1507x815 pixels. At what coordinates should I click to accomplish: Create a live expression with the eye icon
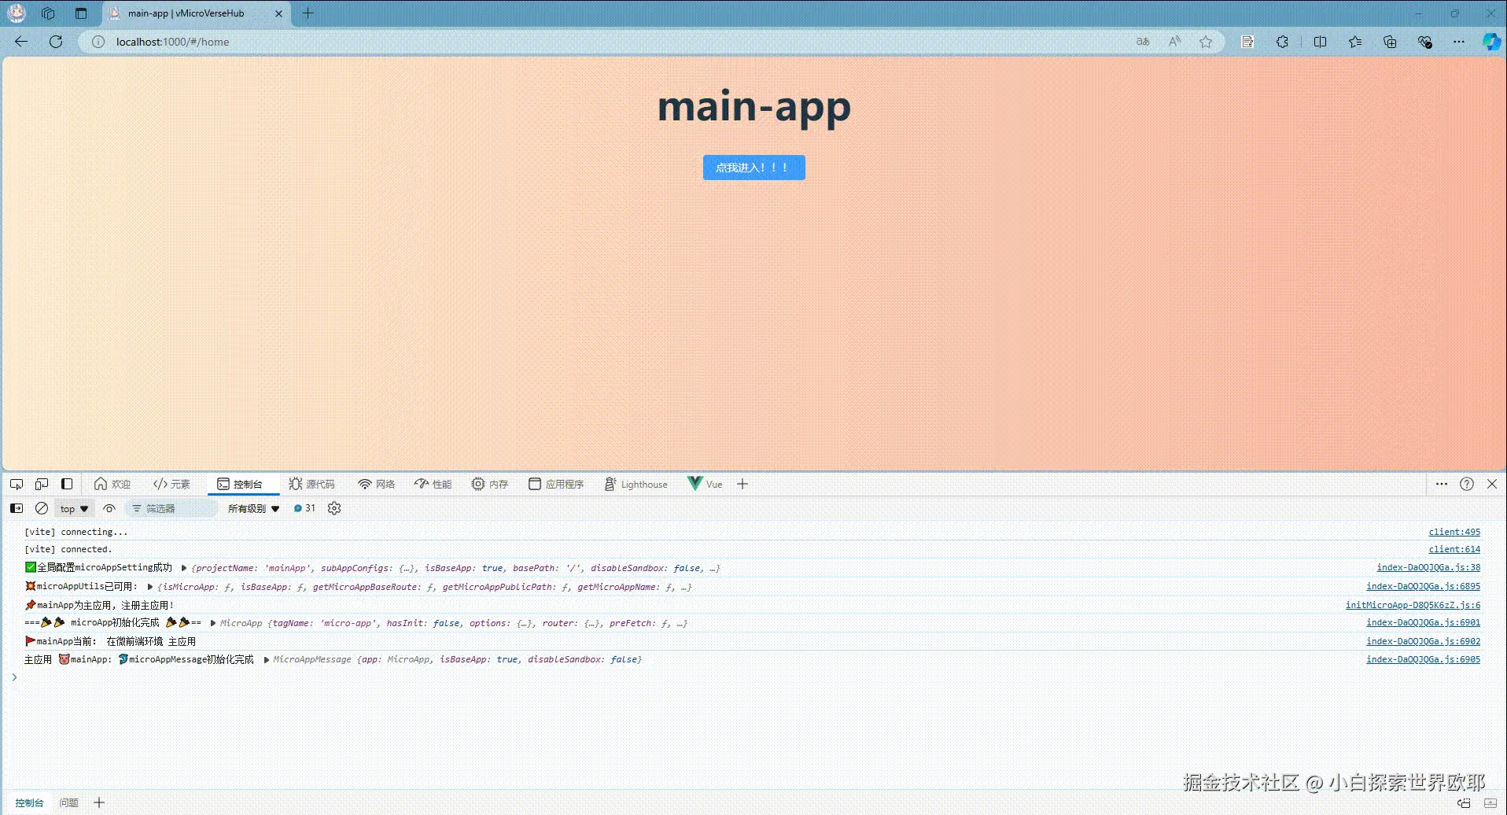pos(109,508)
